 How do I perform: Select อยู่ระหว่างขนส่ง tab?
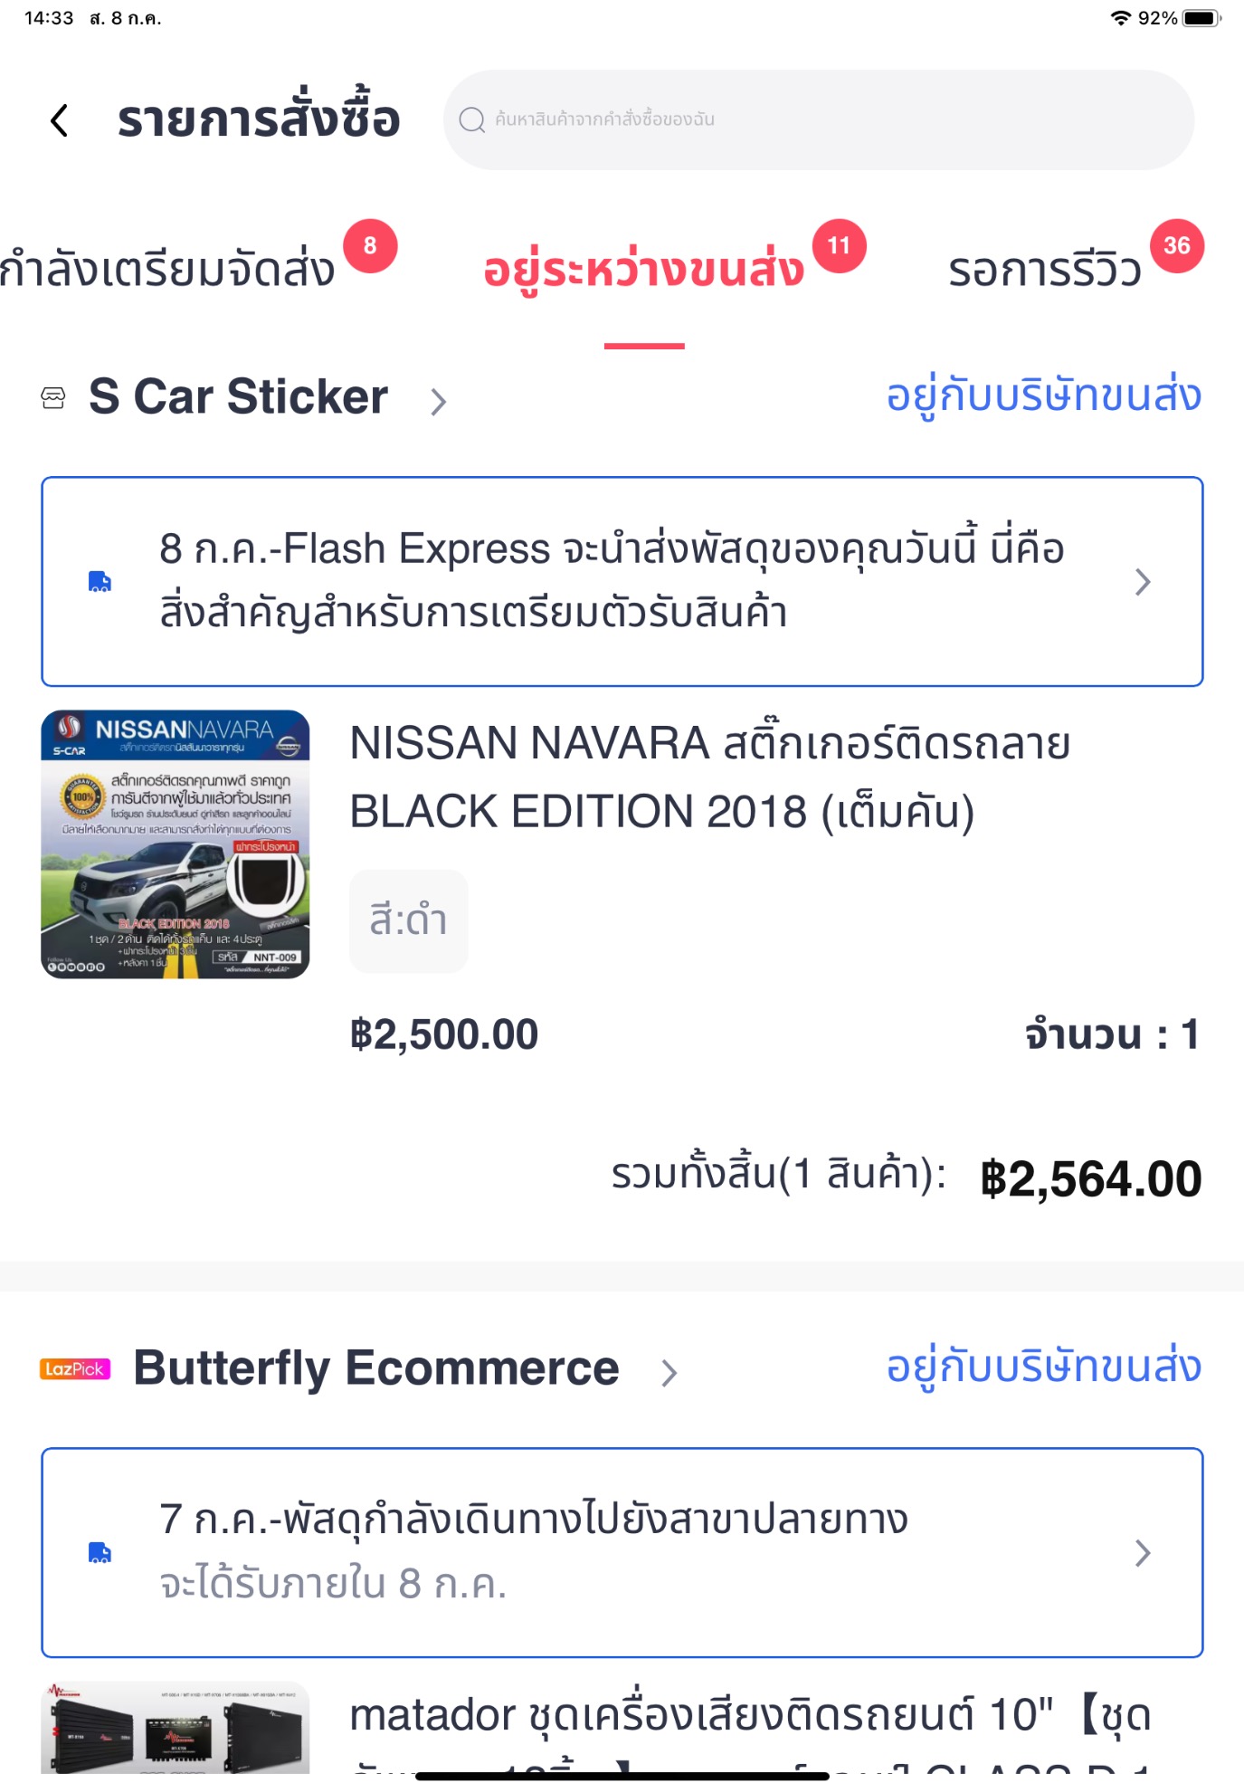tap(643, 270)
